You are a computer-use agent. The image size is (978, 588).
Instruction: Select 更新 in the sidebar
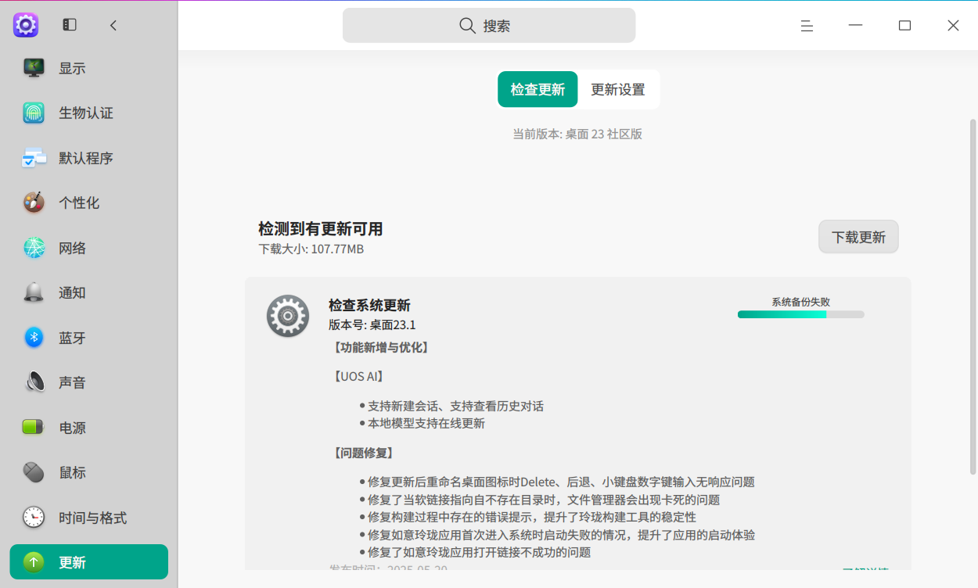[89, 562]
